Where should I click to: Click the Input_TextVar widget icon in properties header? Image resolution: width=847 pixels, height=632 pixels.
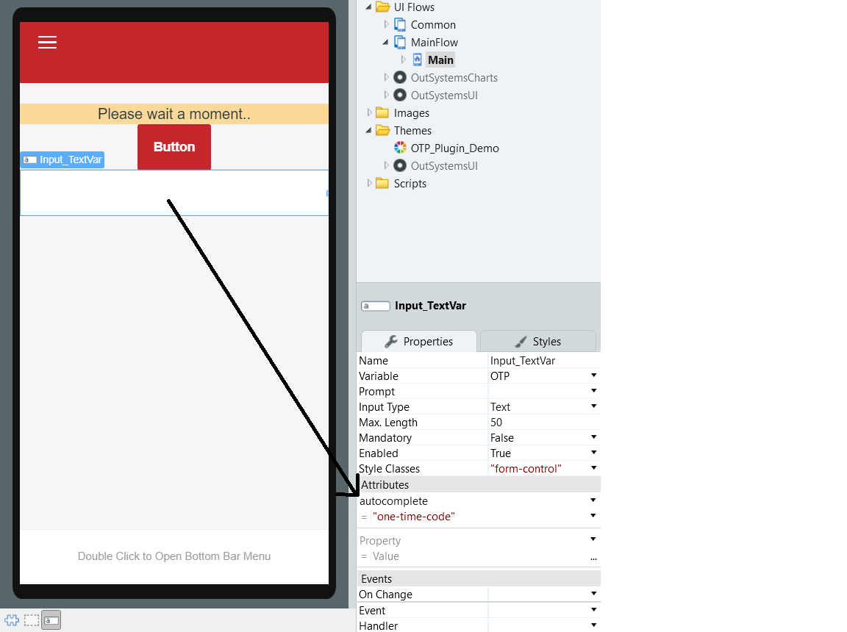(375, 306)
